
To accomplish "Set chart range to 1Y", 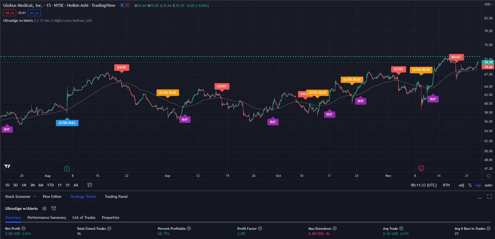I will tap(60, 185).
